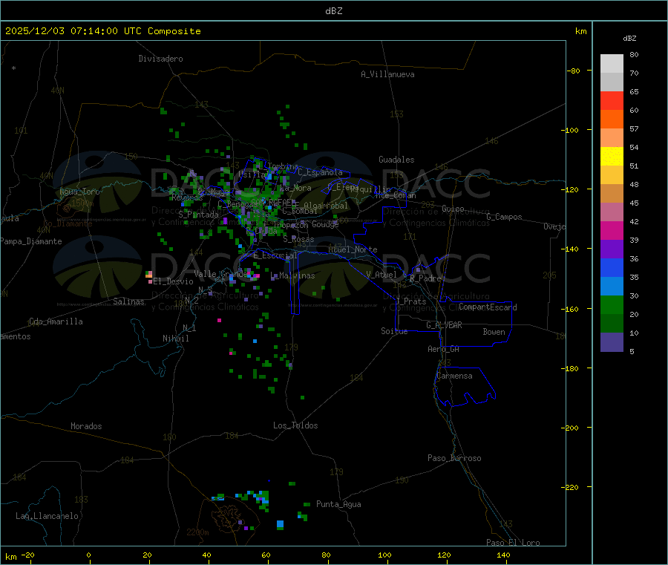Screen dimensions: 668x565
Task: Click the -200 tick on the right km axis
Action: point(570,428)
